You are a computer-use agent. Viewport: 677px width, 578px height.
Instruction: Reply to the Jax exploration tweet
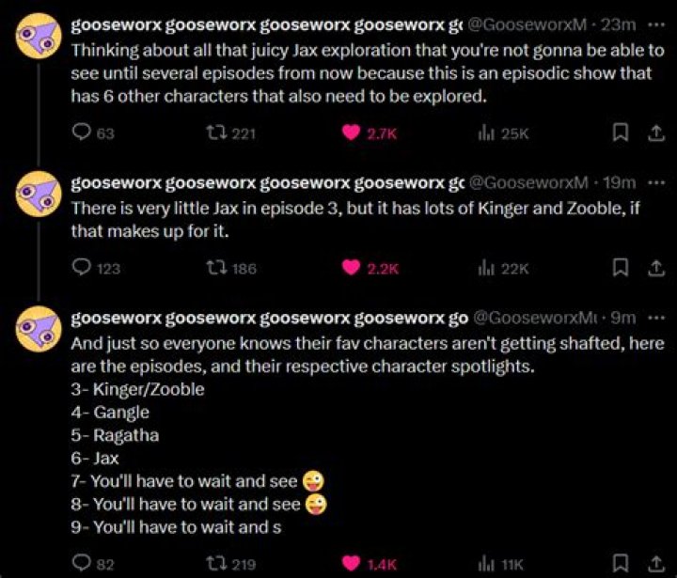(81, 133)
